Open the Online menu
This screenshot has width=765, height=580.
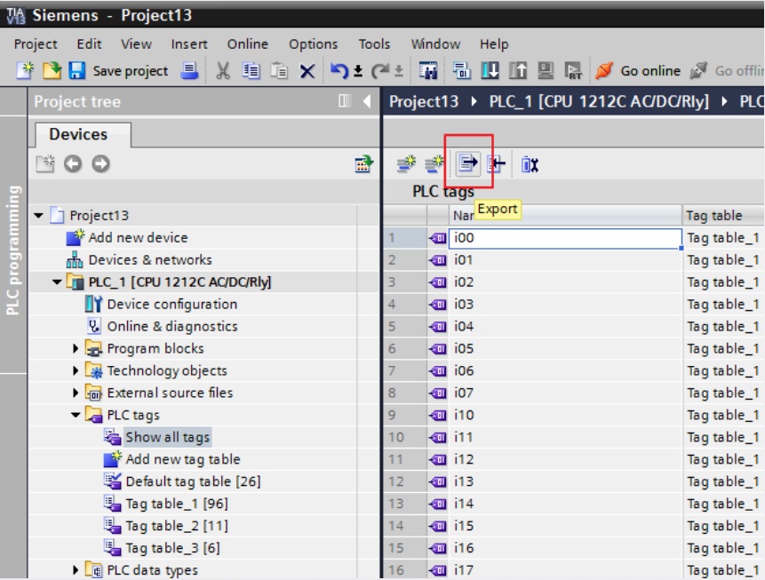pyautogui.click(x=247, y=44)
